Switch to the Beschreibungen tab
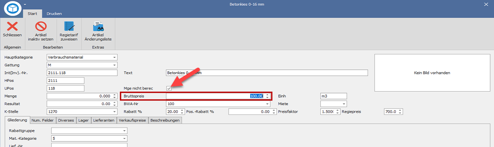Viewport: 494px width, 147px height. 165,120
